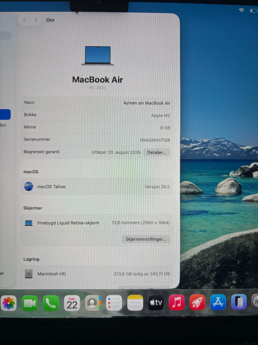The image size is (258, 345).
Task: Click the 'Skjermer' section heading
Action: pos(33,208)
